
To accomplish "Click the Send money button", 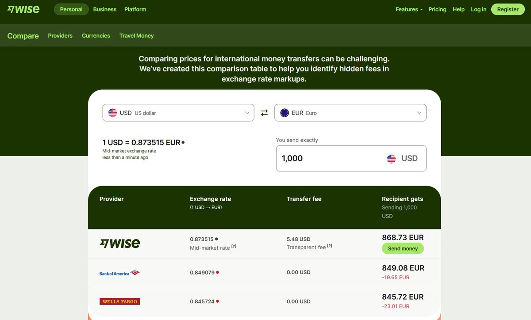I will click(x=403, y=248).
